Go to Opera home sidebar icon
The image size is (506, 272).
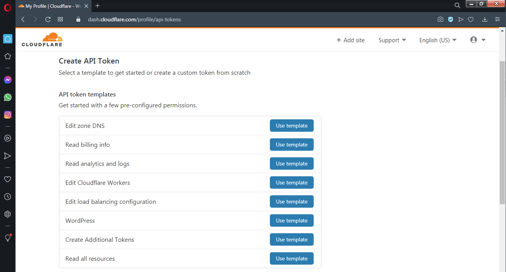coord(8,39)
